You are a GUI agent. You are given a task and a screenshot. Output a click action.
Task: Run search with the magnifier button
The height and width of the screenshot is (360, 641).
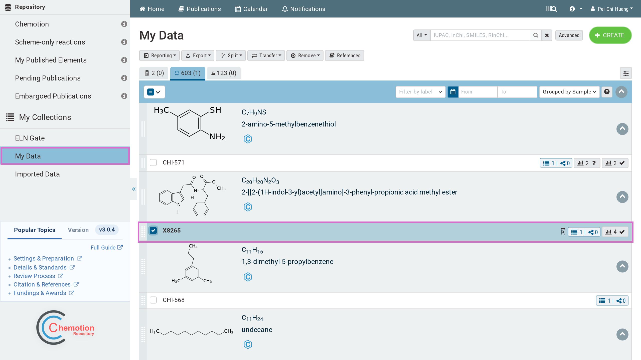click(536, 35)
